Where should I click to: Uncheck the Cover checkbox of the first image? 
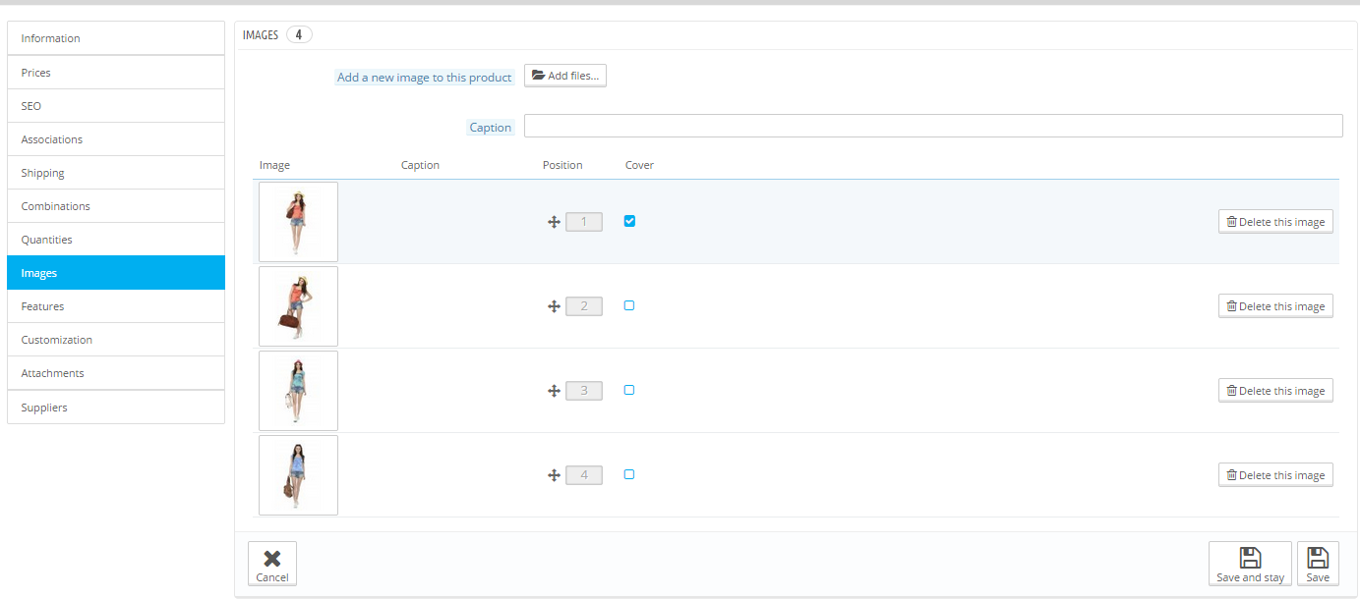(x=629, y=221)
